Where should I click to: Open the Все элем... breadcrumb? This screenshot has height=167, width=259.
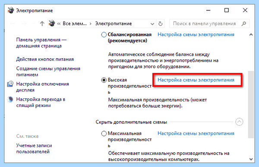[75, 24]
